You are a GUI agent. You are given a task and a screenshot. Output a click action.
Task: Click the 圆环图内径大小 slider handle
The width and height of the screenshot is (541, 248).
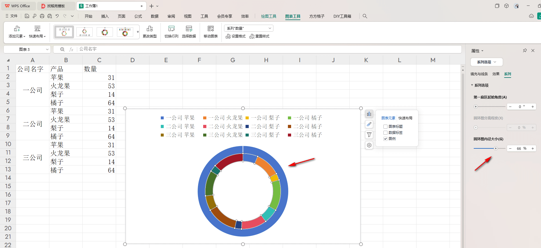496,148
